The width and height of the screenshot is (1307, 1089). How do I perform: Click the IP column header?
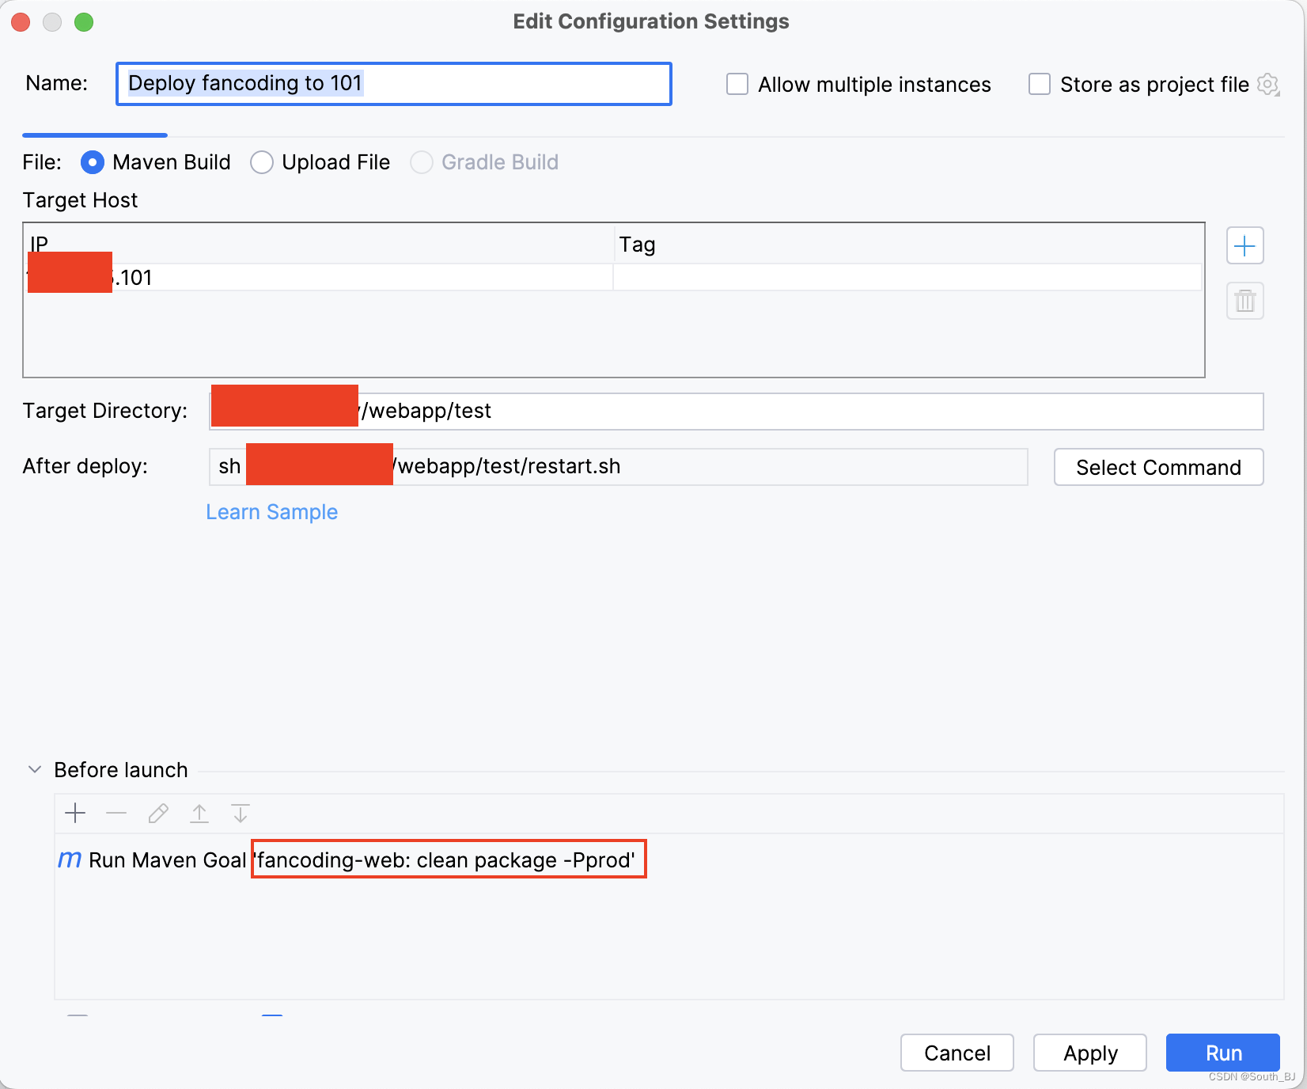[320, 245]
